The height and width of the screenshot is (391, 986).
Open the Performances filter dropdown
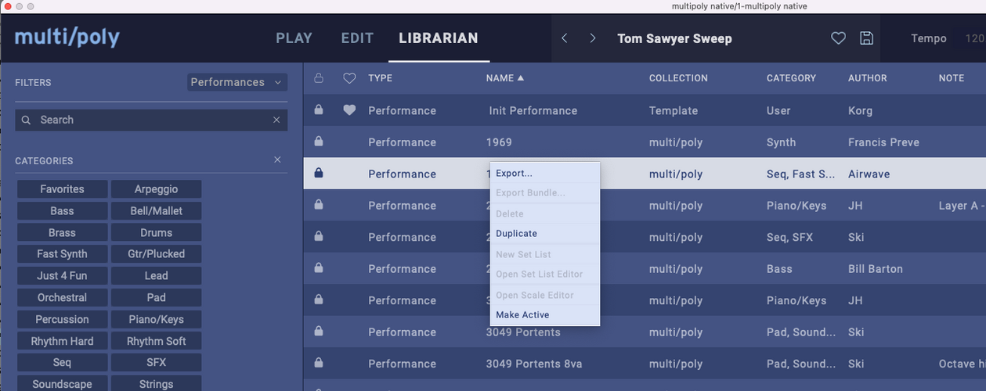[237, 82]
